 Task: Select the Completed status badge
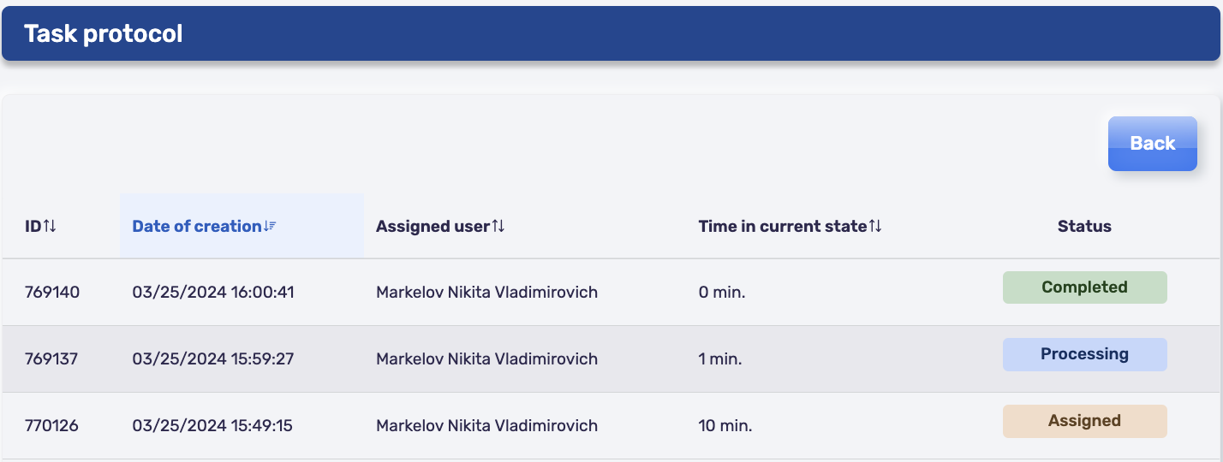[x=1084, y=287]
